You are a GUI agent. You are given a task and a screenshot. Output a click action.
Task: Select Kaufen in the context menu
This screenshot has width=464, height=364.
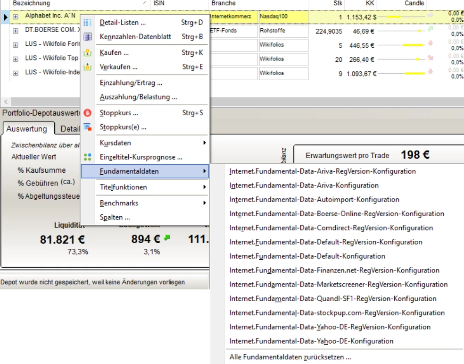[x=145, y=53]
